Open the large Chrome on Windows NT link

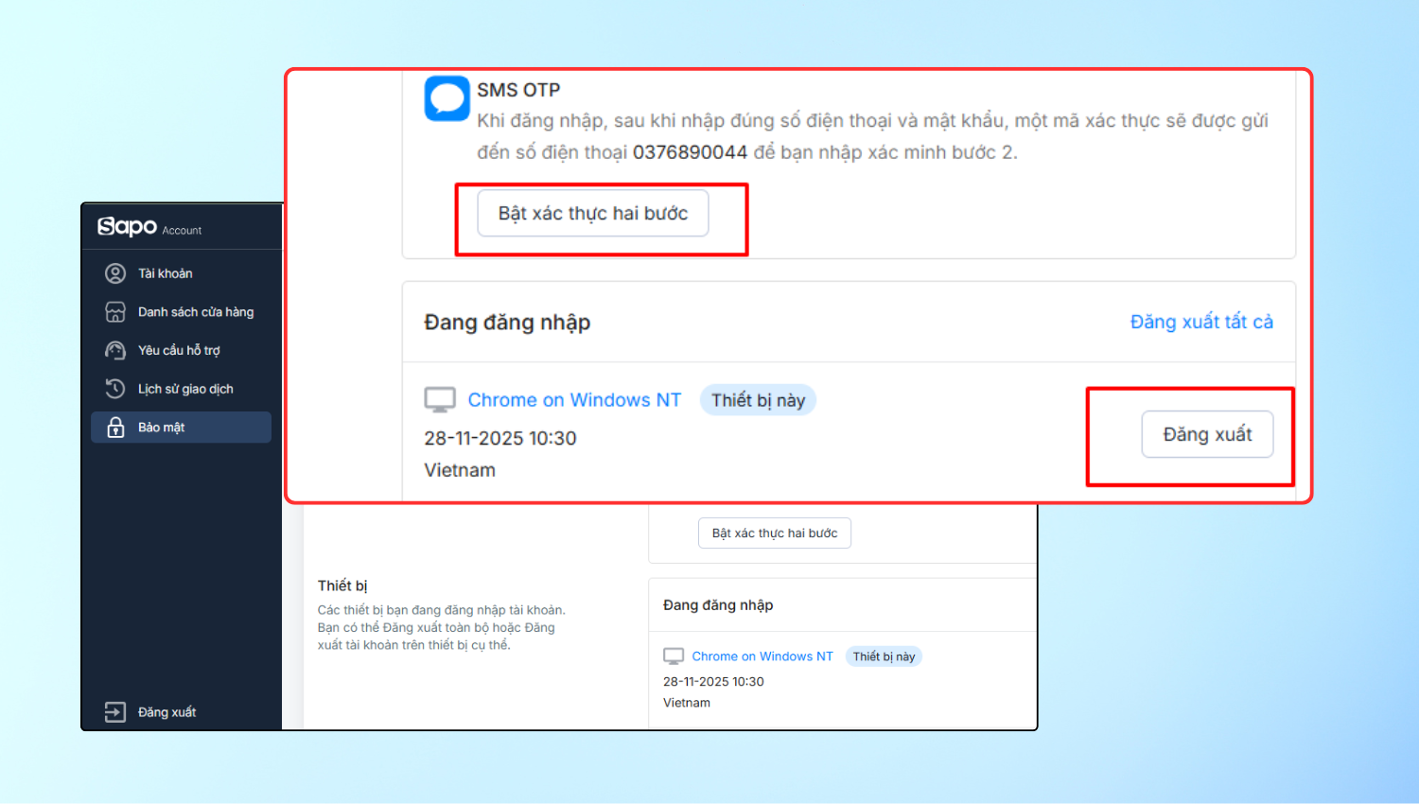point(574,400)
